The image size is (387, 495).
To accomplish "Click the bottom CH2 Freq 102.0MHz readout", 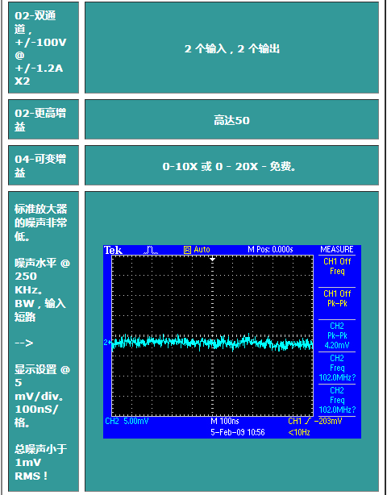I will point(337,400).
